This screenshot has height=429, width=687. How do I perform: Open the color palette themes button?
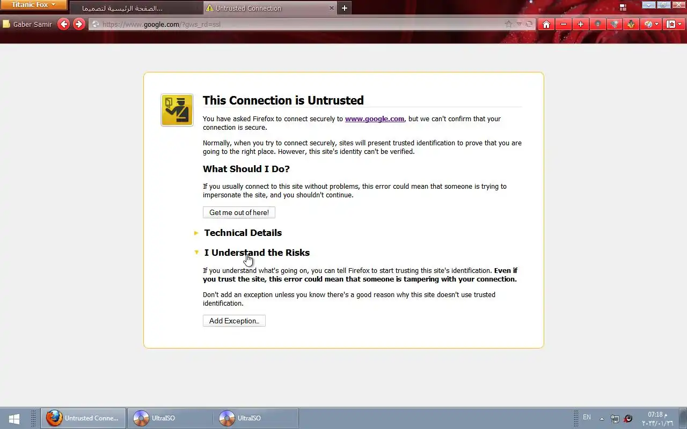[x=648, y=24]
